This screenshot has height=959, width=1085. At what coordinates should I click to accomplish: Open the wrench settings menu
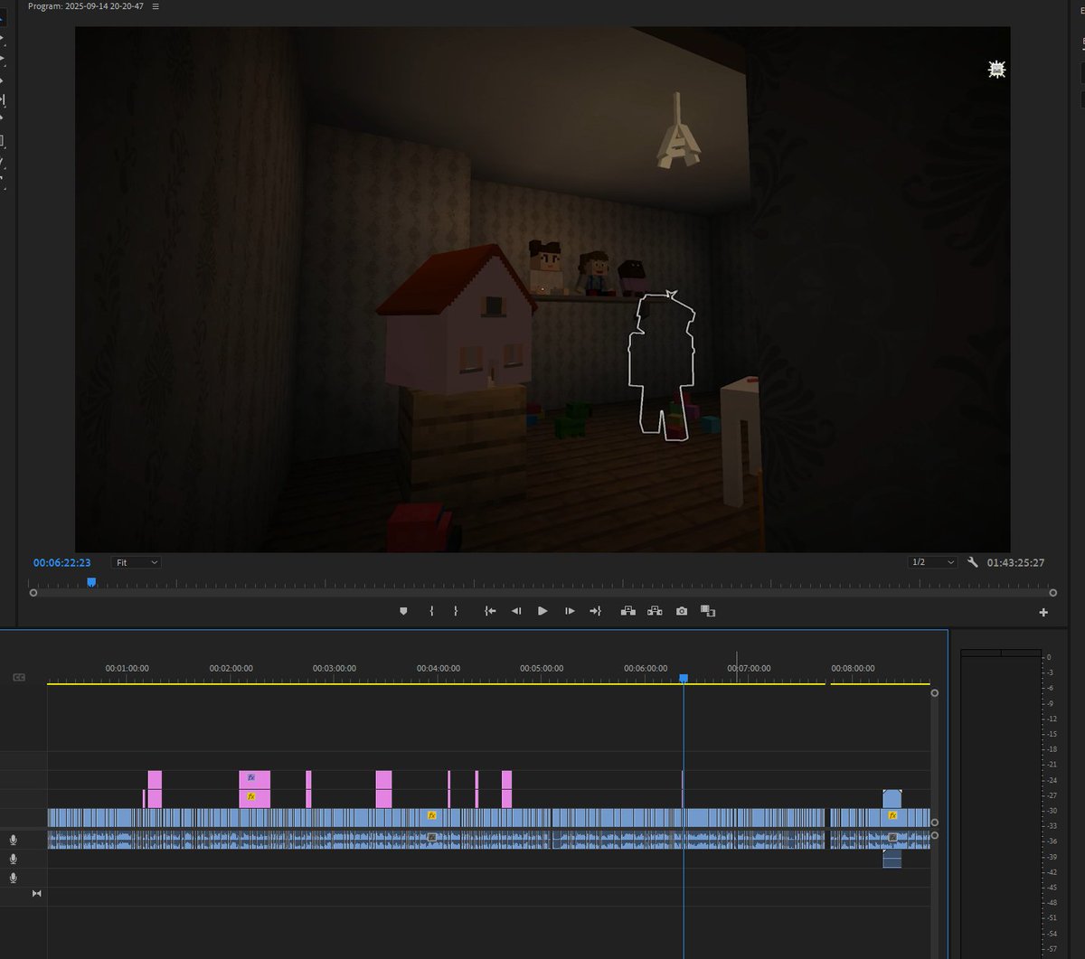click(973, 562)
